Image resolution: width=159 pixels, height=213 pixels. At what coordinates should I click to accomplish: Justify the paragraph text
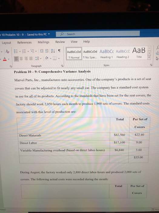[x=31, y=59]
